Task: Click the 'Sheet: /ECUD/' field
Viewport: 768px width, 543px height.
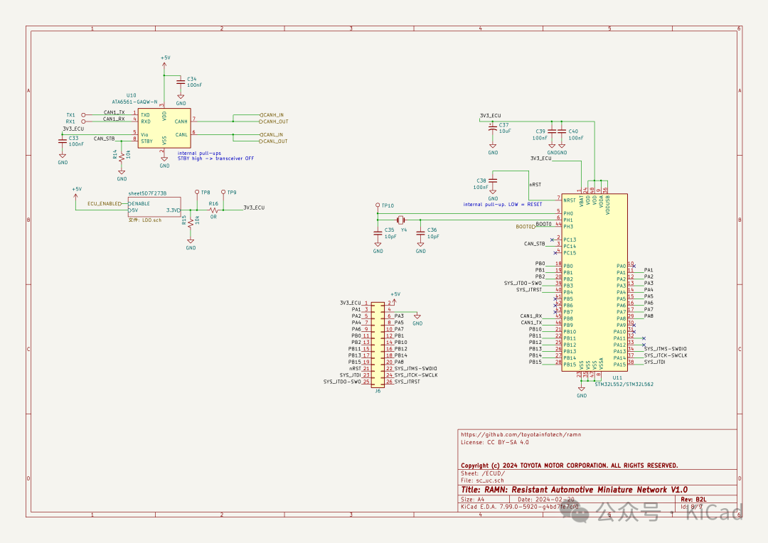Action: coord(482,473)
